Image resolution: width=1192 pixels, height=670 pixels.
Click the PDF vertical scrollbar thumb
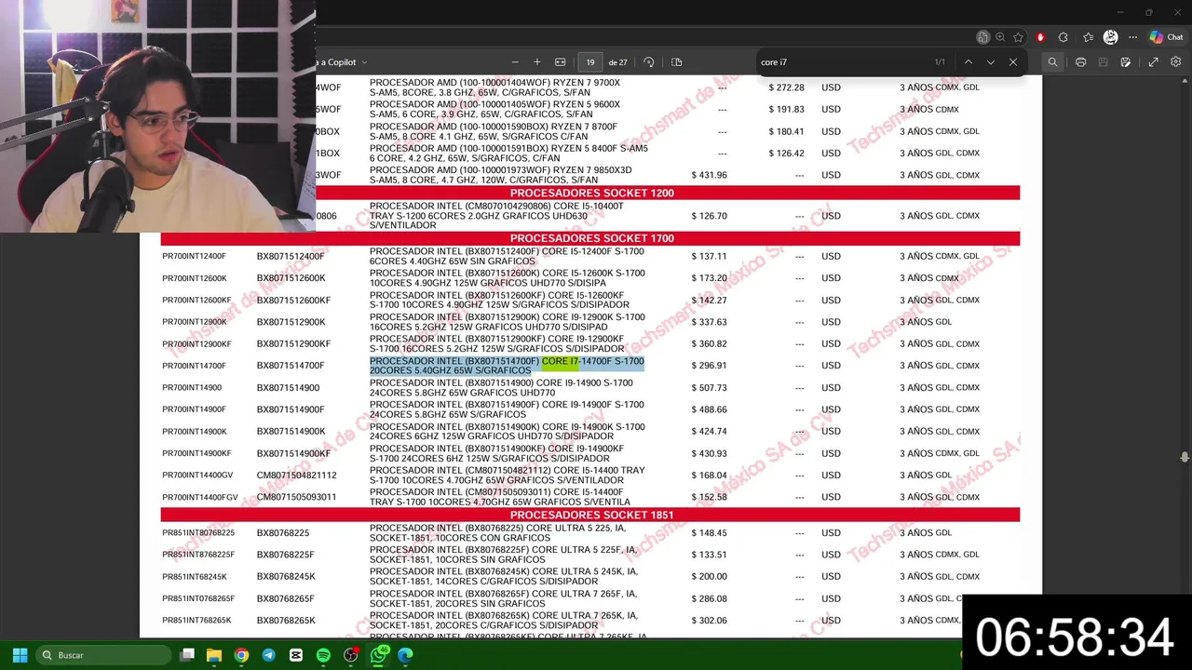click(1185, 457)
